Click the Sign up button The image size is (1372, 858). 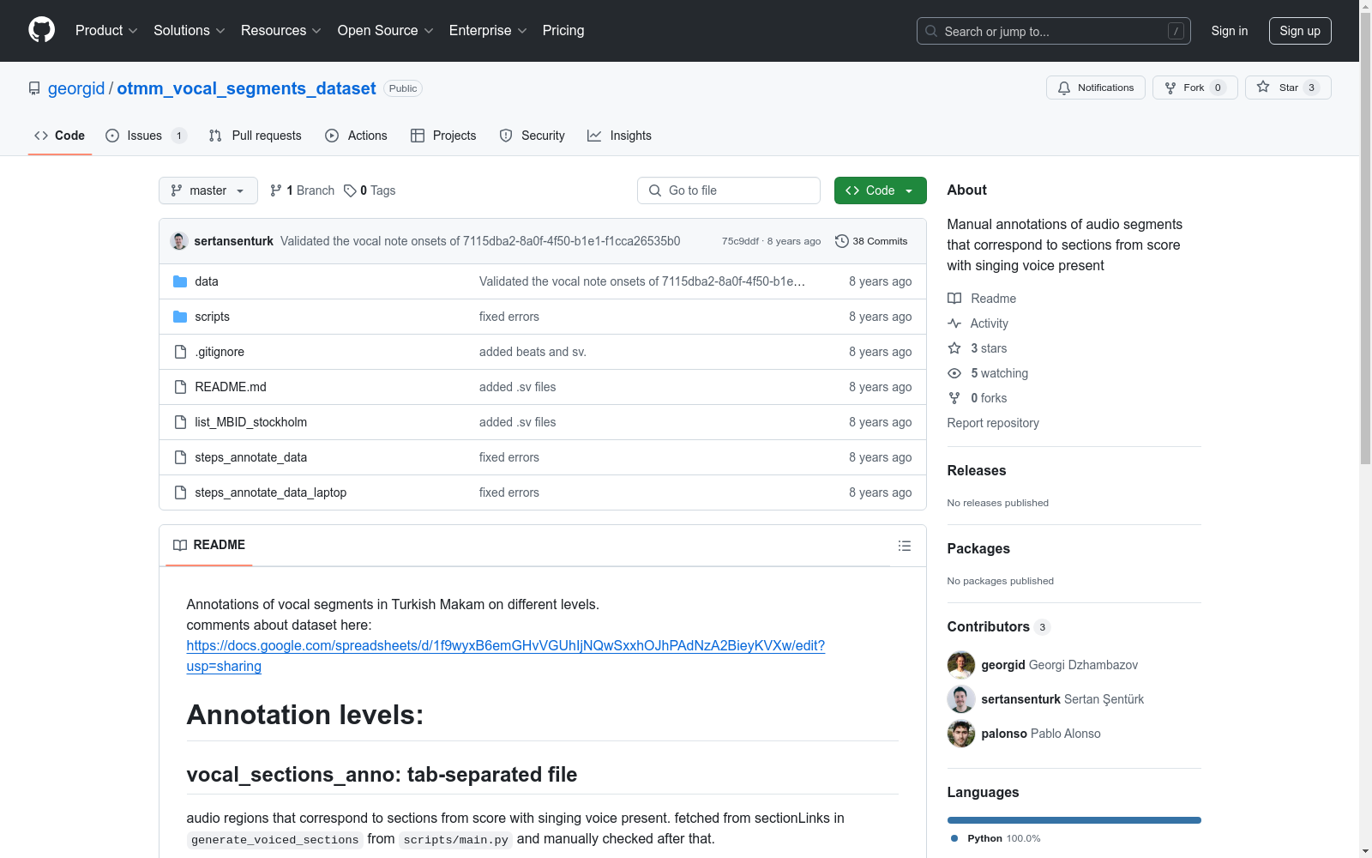click(1300, 31)
